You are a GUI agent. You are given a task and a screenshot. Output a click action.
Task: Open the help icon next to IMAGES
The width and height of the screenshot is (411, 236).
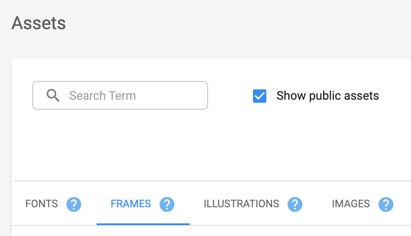click(386, 204)
